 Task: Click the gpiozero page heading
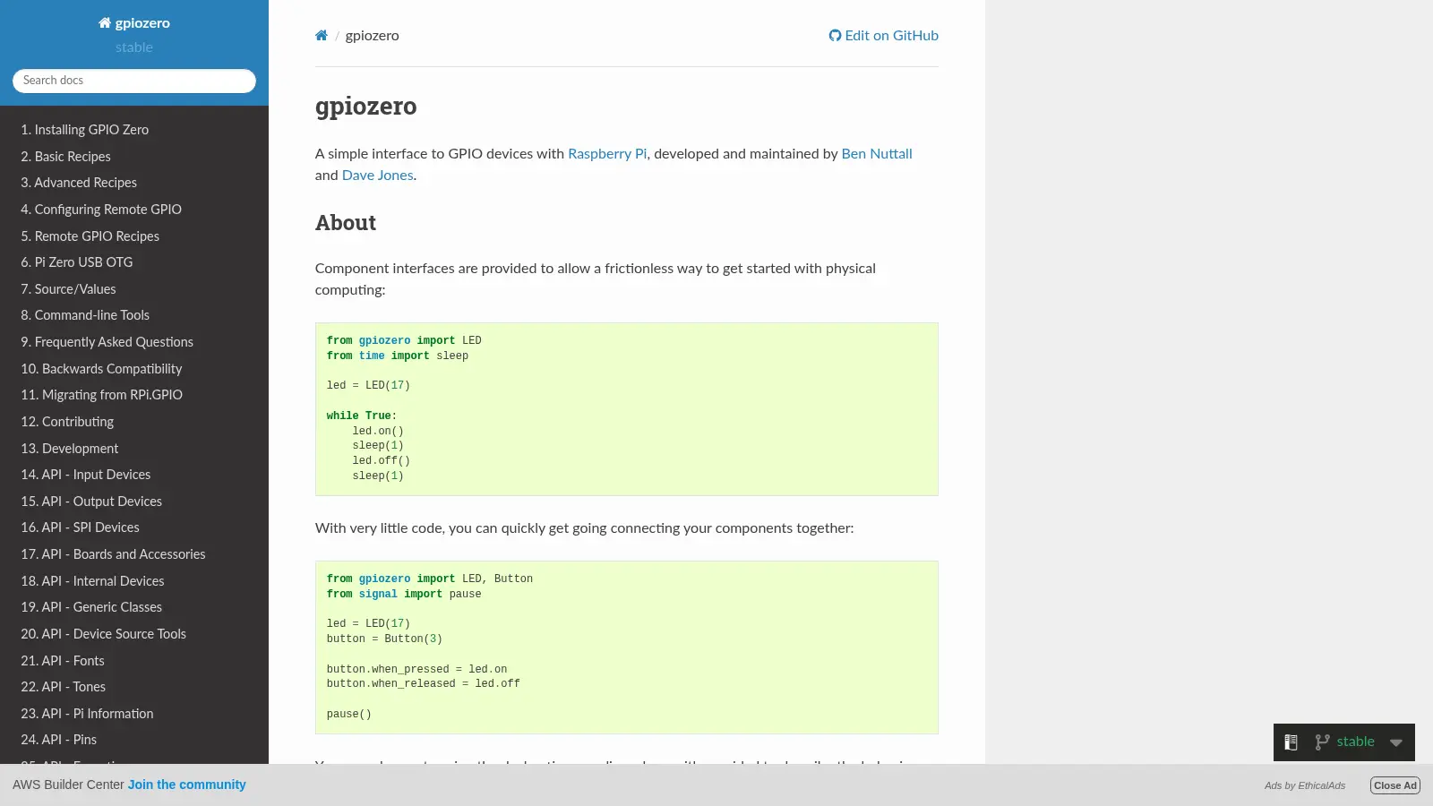click(366, 106)
